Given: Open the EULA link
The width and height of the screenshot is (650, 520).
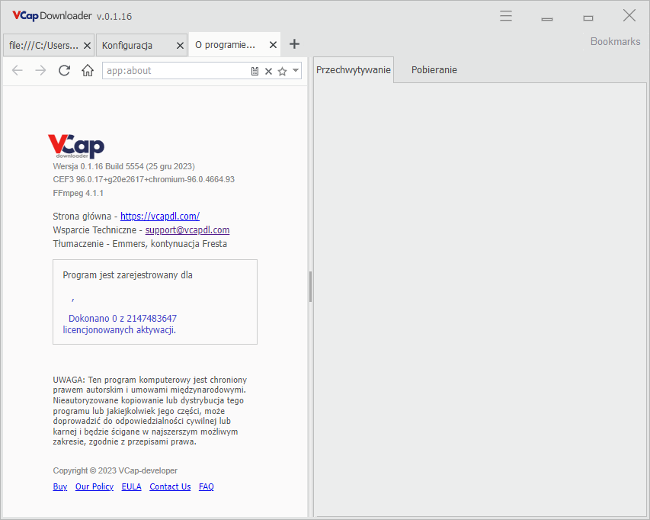Looking at the screenshot, I should click(x=131, y=486).
